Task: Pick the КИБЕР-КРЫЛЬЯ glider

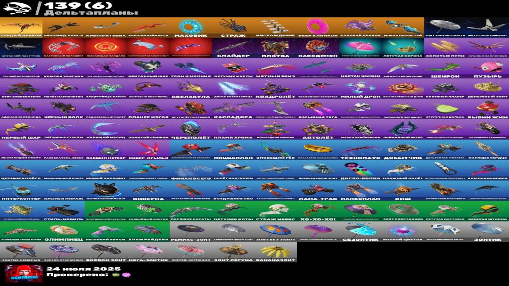Action: [x=148, y=150]
